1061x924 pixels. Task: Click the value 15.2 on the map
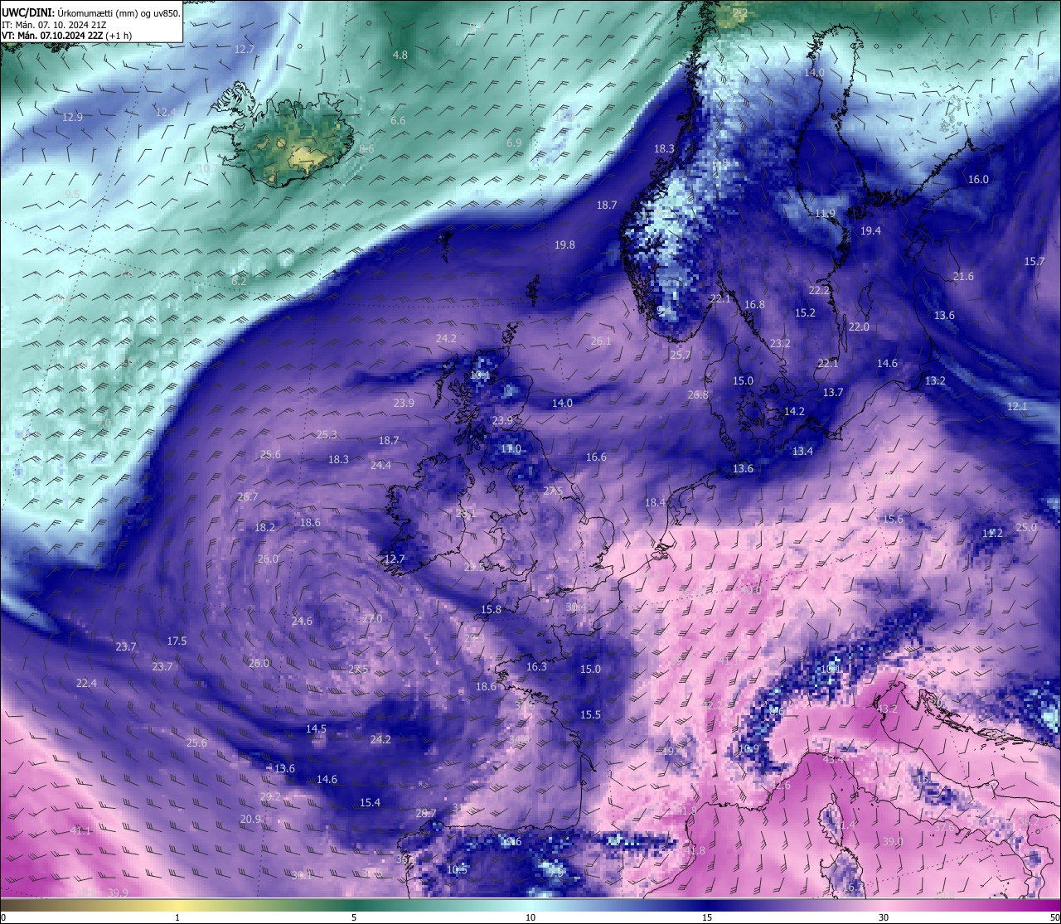805,313
